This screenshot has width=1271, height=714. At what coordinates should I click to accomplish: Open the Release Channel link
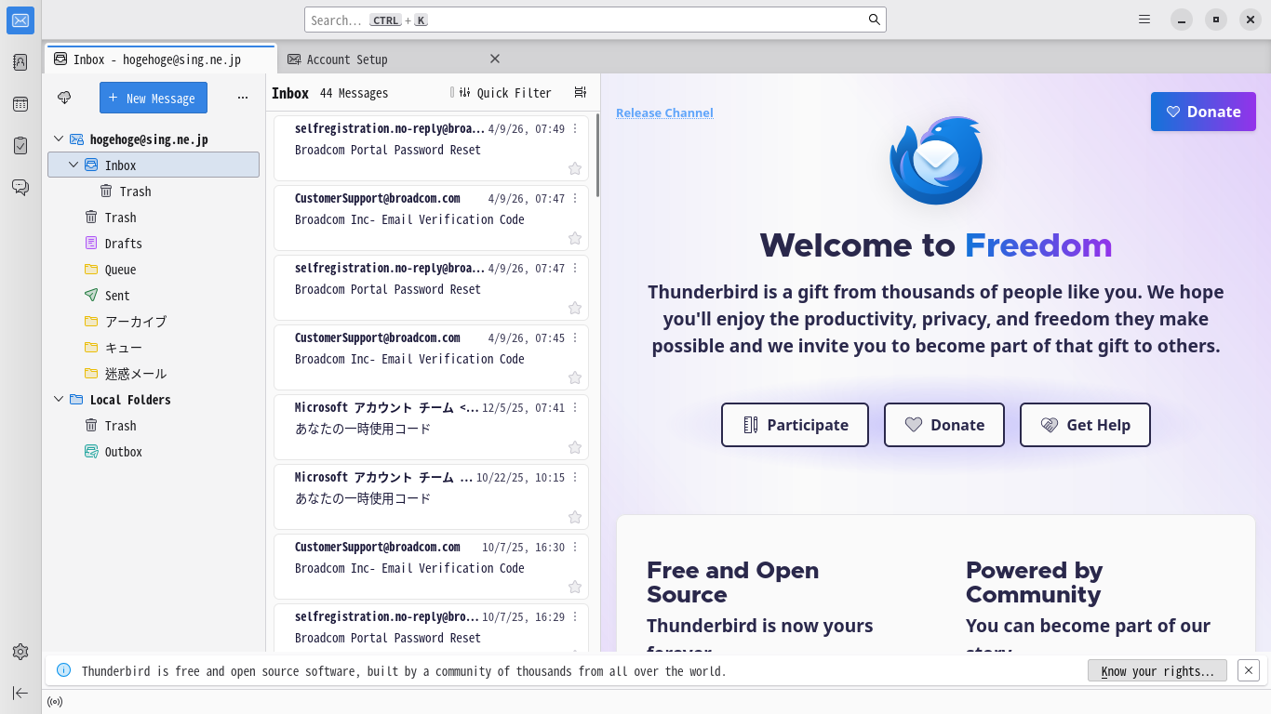tap(664, 112)
